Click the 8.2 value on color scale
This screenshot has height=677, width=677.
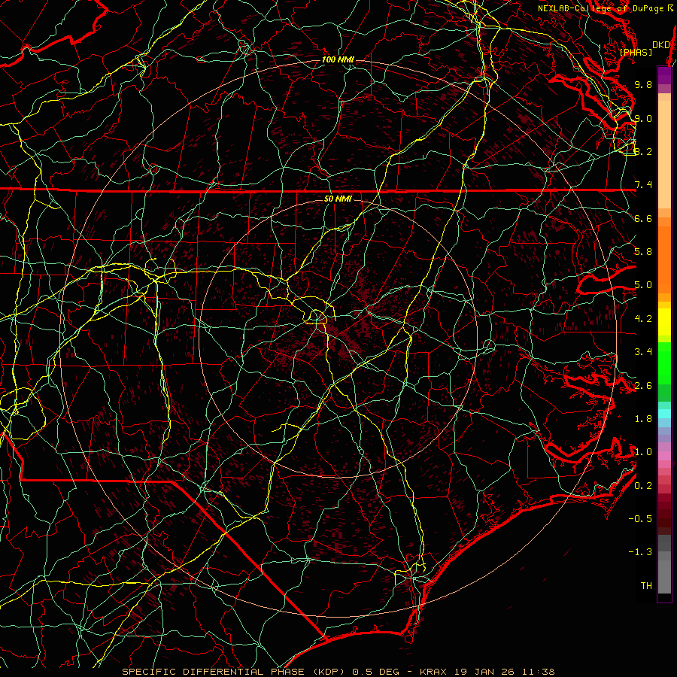(x=643, y=151)
